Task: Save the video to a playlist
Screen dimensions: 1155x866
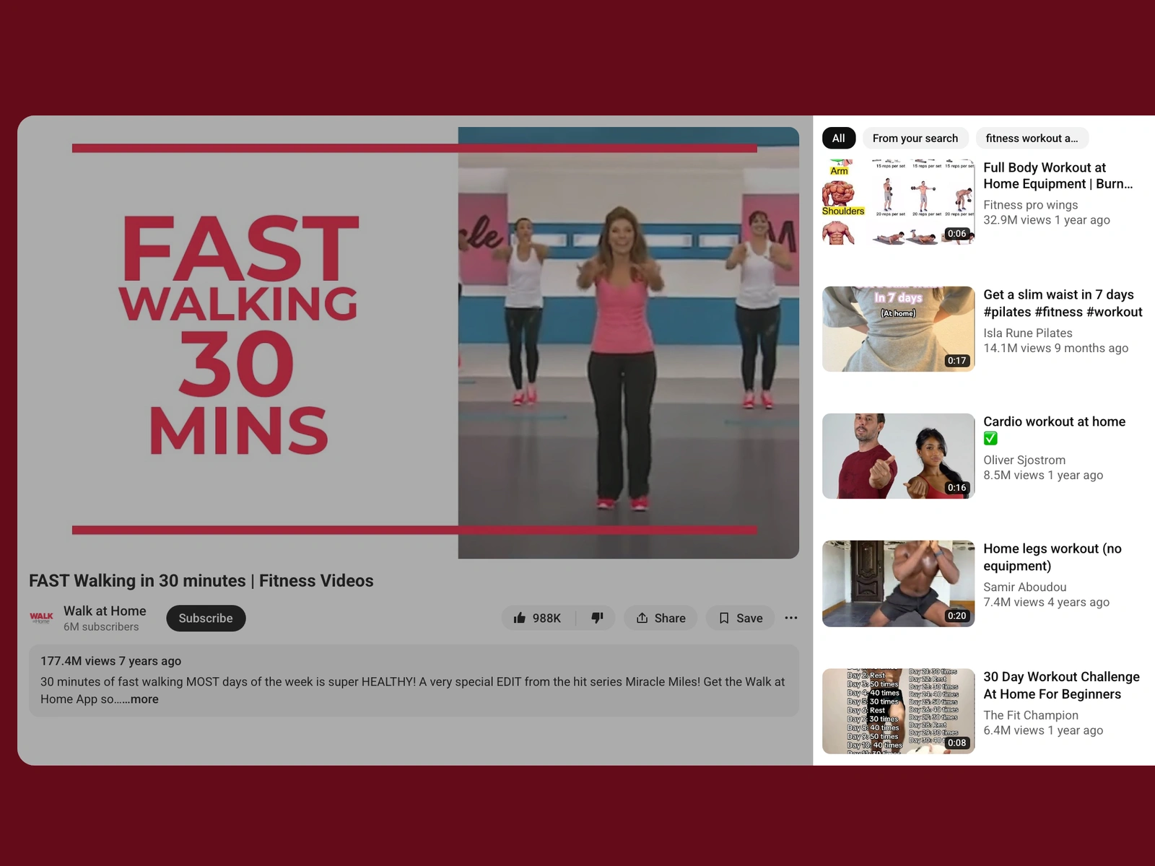Action: point(741,618)
